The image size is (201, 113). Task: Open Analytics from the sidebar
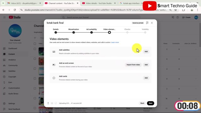[x=12, y=60]
